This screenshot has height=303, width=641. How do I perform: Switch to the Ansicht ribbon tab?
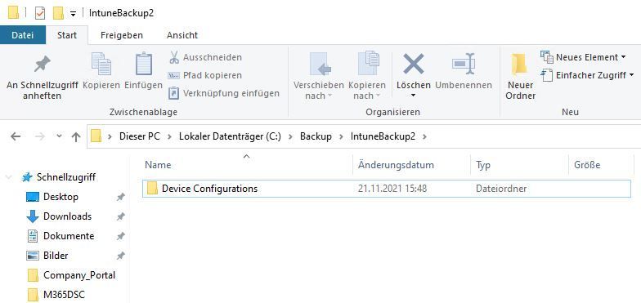coord(182,35)
